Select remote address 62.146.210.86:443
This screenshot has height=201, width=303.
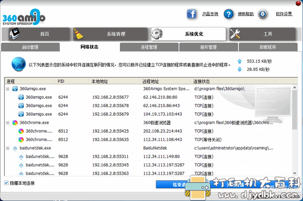[x=161, y=106]
